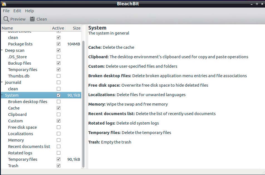The width and height of the screenshot is (265, 175).
Task: Select the Cache item in the tree
Action: pyautogui.click(x=14, y=108)
